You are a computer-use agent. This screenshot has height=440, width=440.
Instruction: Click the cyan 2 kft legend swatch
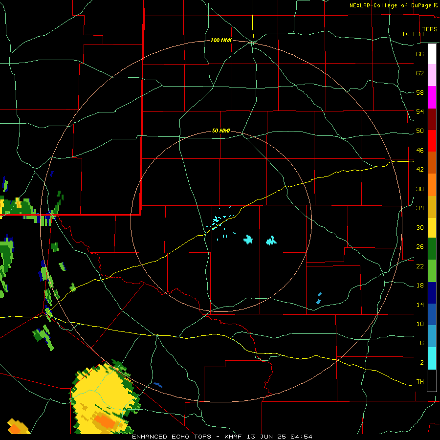coord(432,358)
